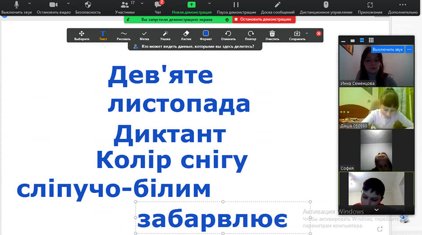Start Новая демонстрация share
Image resolution: width=422 pixels, height=235 pixels.
192,8
